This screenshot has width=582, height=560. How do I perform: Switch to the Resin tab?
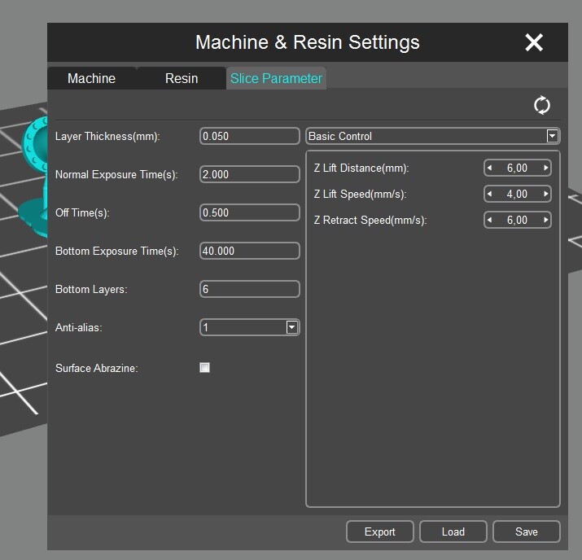pos(182,78)
